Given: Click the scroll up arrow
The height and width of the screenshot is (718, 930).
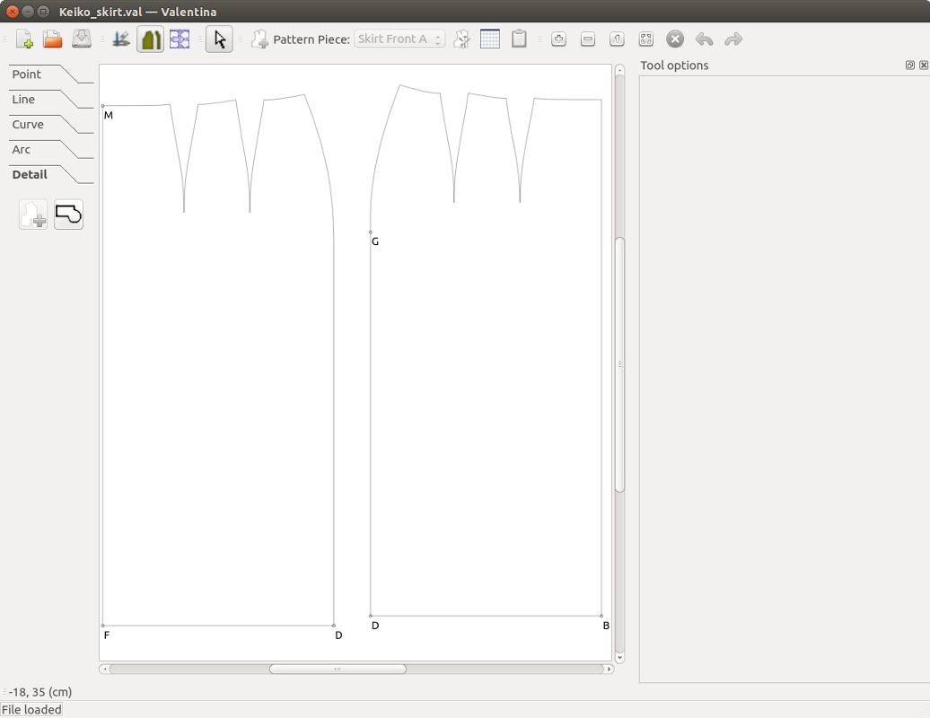Looking at the screenshot, I should tap(619, 70).
